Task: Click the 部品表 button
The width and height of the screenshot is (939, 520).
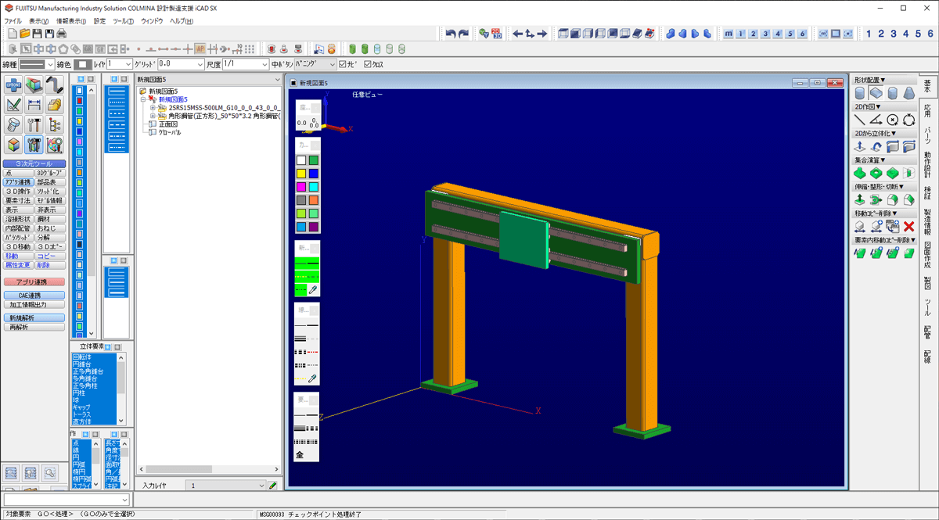Action: [50, 182]
